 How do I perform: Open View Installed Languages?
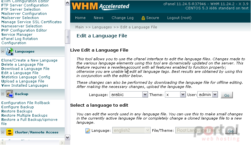click(x=25, y=85)
